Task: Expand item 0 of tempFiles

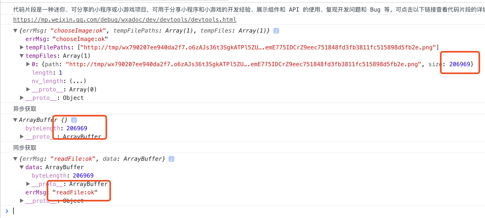Action: click(28, 64)
